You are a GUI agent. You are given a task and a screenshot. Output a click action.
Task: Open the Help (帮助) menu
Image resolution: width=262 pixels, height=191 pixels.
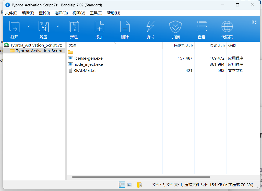[x=114, y=13]
